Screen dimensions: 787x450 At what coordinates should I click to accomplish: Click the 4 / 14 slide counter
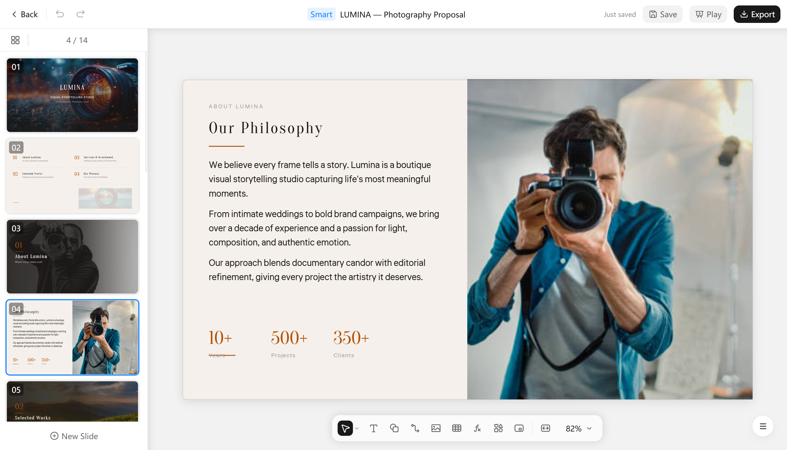click(77, 40)
